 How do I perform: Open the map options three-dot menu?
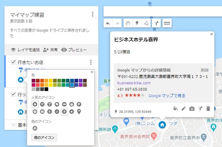(92, 14)
